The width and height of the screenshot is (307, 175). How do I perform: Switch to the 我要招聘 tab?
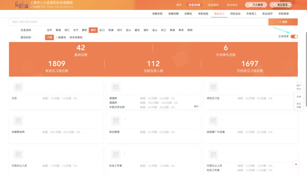pyautogui.click(x=173, y=14)
